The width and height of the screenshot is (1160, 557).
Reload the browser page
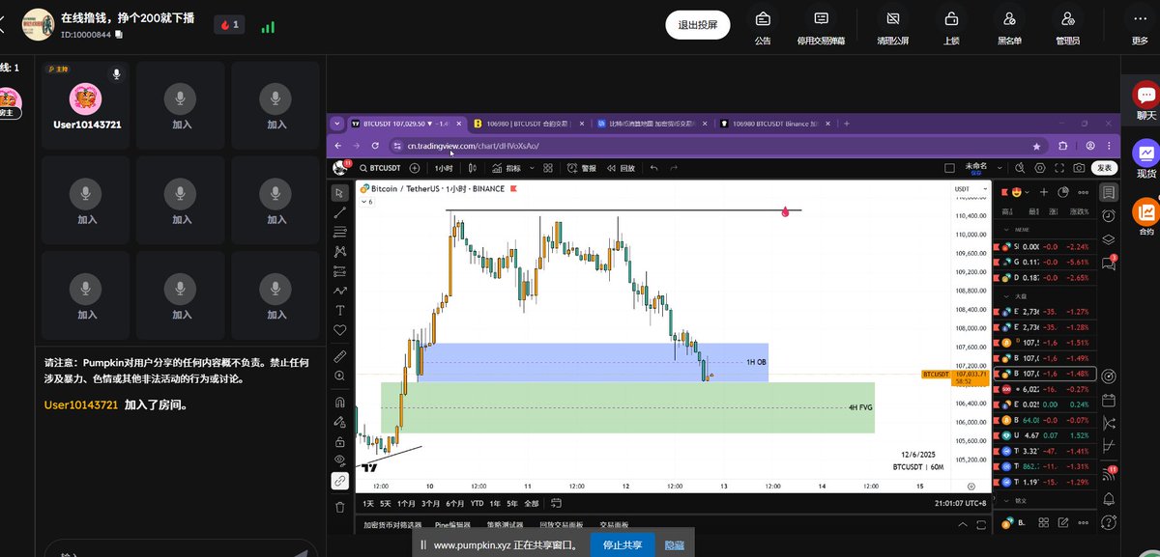click(376, 146)
